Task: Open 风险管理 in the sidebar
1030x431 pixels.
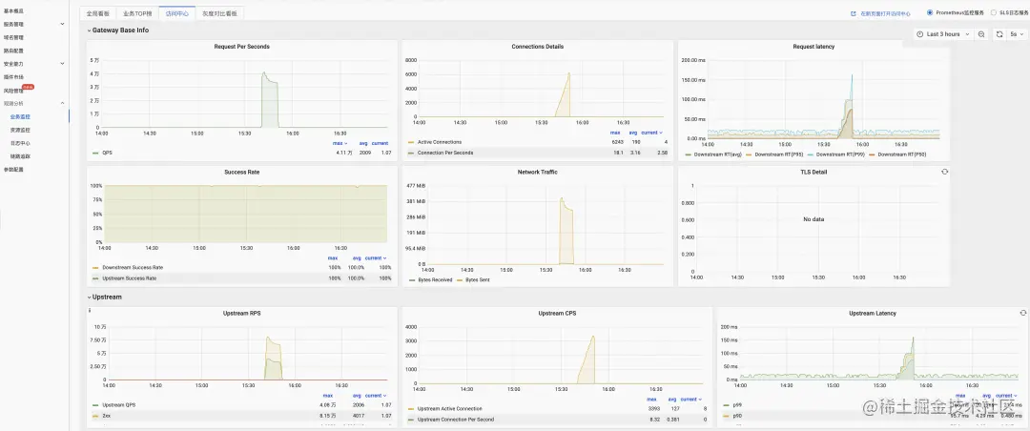Action: pyautogui.click(x=13, y=91)
